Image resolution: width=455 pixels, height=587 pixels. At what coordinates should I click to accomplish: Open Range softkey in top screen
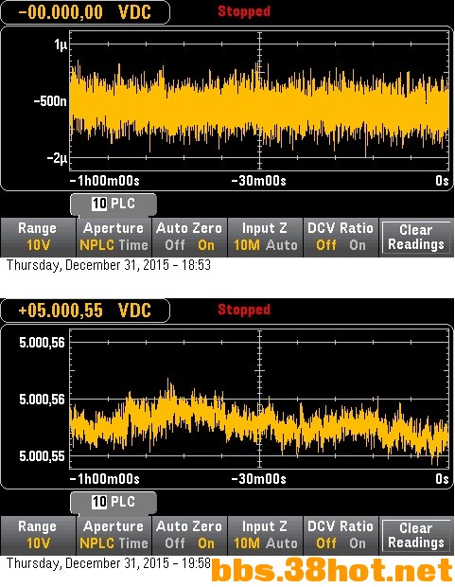38,237
